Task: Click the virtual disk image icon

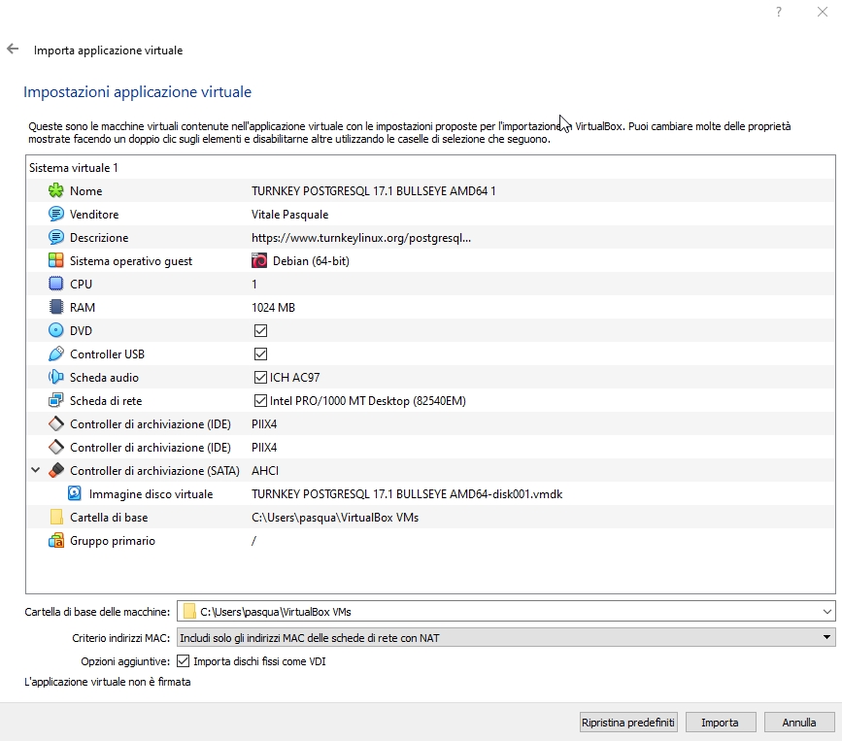Action: pyautogui.click(x=75, y=494)
